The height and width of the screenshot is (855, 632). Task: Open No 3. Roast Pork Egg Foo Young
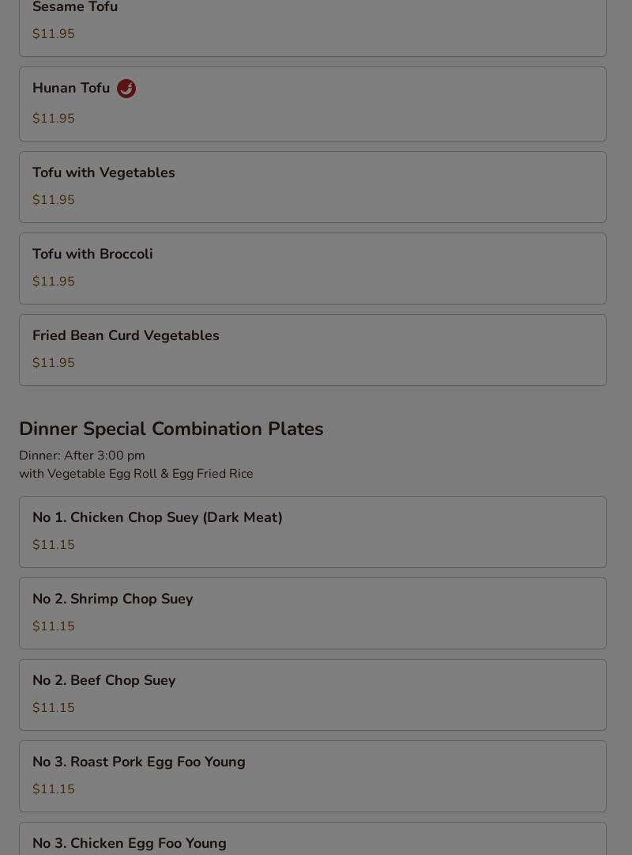(138, 762)
